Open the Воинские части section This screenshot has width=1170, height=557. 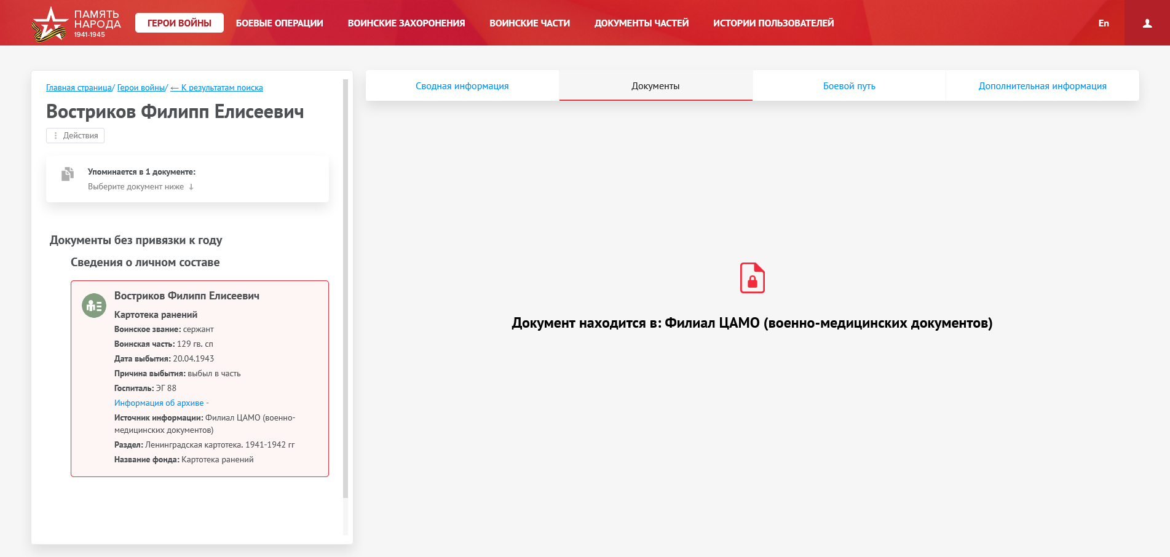point(529,23)
